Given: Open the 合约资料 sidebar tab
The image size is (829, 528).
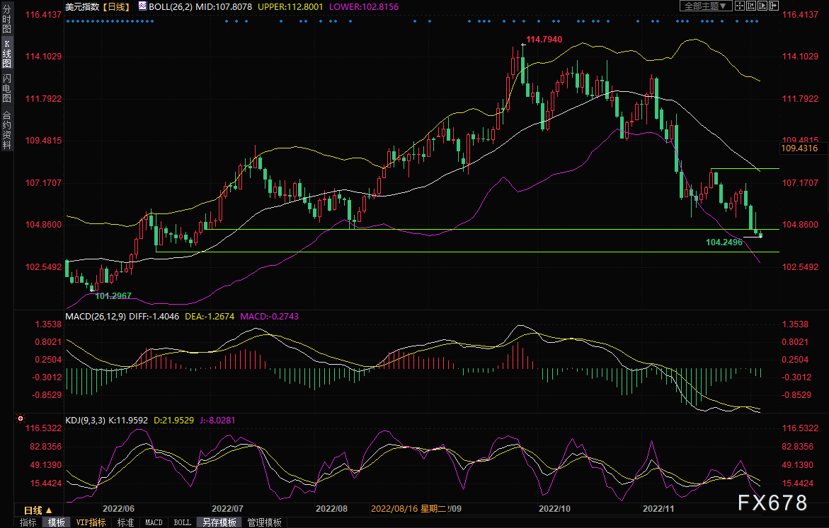Looking at the screenshot, I should [6, 129].
